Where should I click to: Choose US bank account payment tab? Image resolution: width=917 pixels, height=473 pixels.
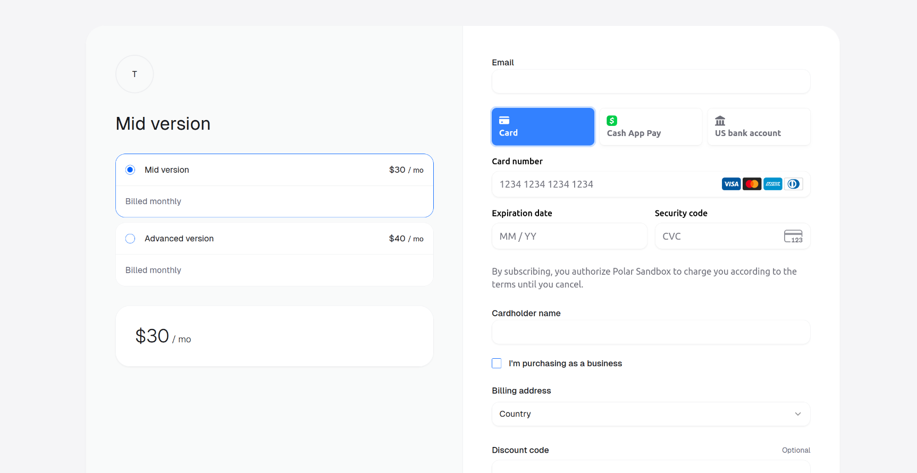click(x=759, y=126)
